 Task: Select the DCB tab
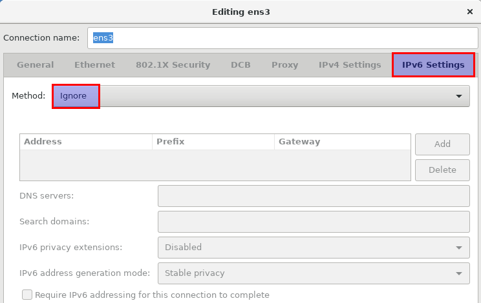pos(240,65)
